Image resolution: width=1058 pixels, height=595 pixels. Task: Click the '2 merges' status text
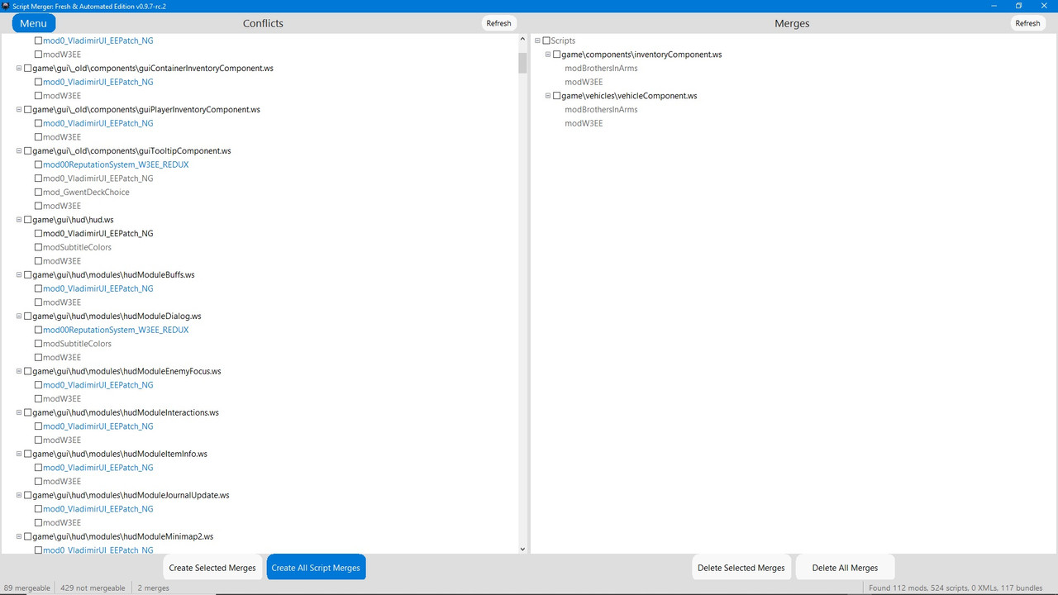(x=153, y=588)
